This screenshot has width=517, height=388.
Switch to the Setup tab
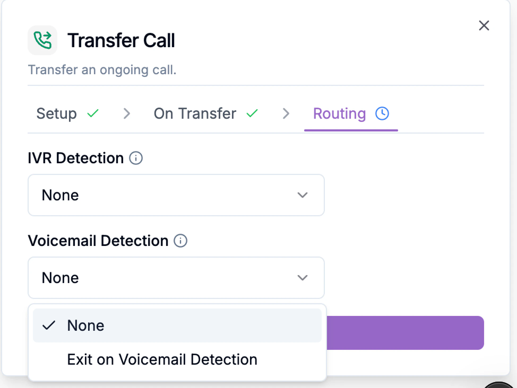(x=56, y=113)
